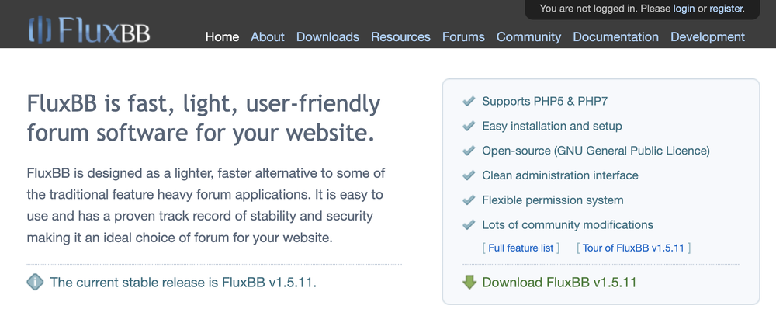Click the FluxBB logo

89,30
